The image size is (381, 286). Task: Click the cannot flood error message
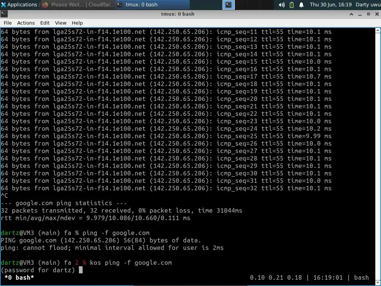[x=112, y=248]
